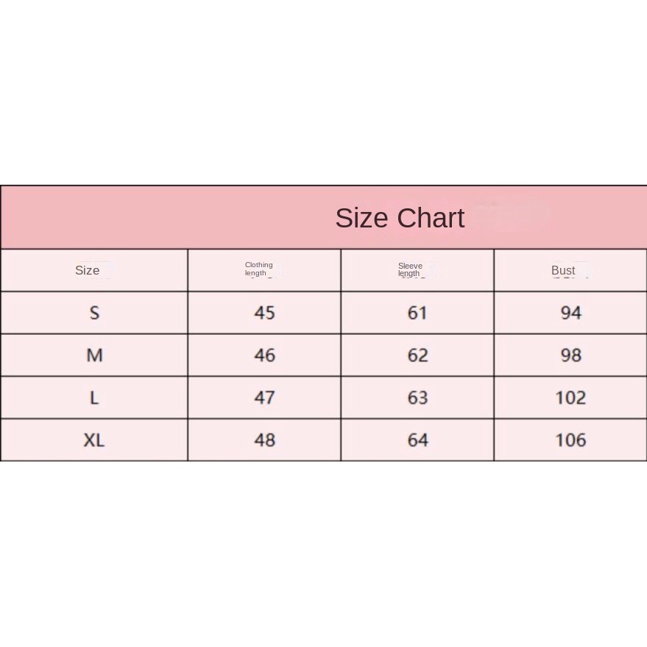
Task: Click the Size Chart title
Action: click(x=400, y=218)
